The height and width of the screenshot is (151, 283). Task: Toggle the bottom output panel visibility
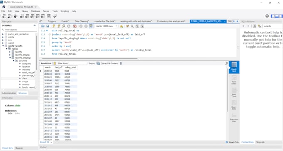277,16
